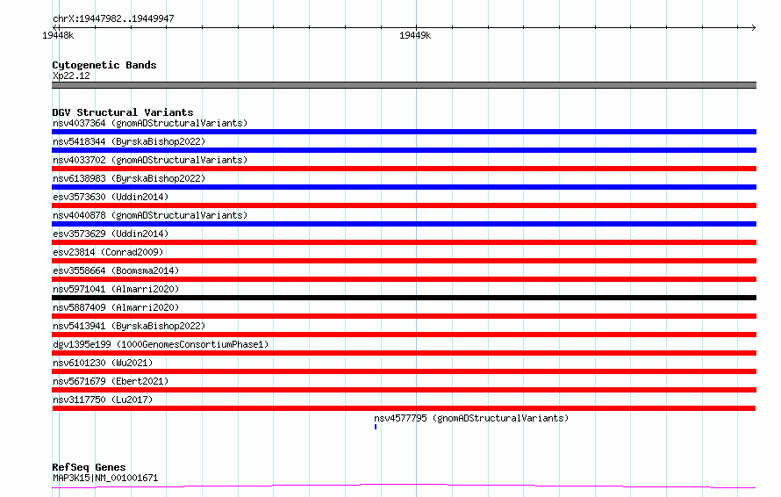Open variant esv3558664 (Boomsma2014) label
781x497 pixels.
(116, 270)
